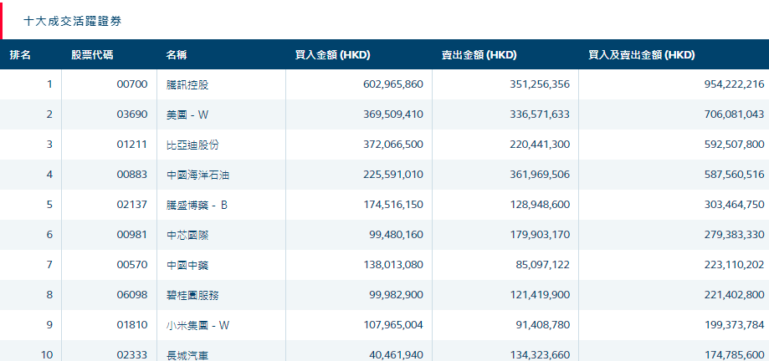Select the name 騰盛博藥 - B
This screenshot has height=361, width=769.
(197, 206)
